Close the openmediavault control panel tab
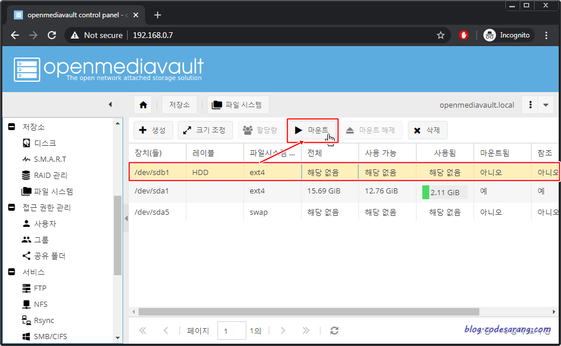This screenshot has width=561, height=346. point(136,15)
